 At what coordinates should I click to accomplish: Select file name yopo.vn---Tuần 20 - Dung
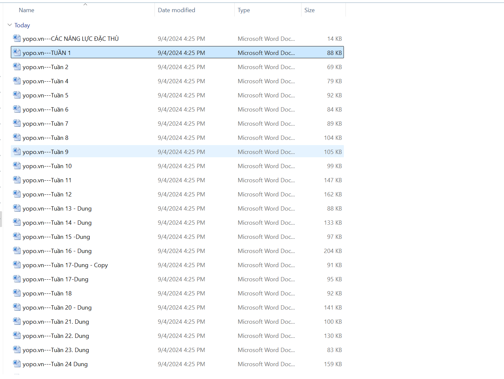[57, 308]
